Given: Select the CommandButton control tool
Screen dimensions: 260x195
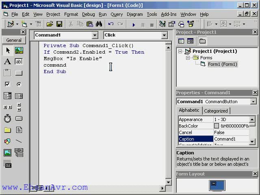Looking at the screenshot, I should [19, 73].
